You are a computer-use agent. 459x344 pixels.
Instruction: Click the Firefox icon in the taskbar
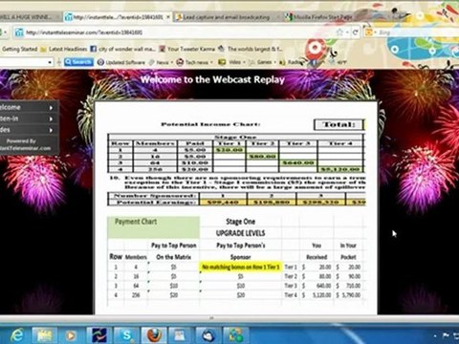[154, 335]
